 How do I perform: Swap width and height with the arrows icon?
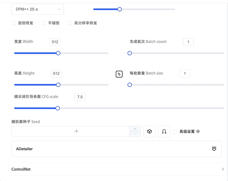point(119,74)
